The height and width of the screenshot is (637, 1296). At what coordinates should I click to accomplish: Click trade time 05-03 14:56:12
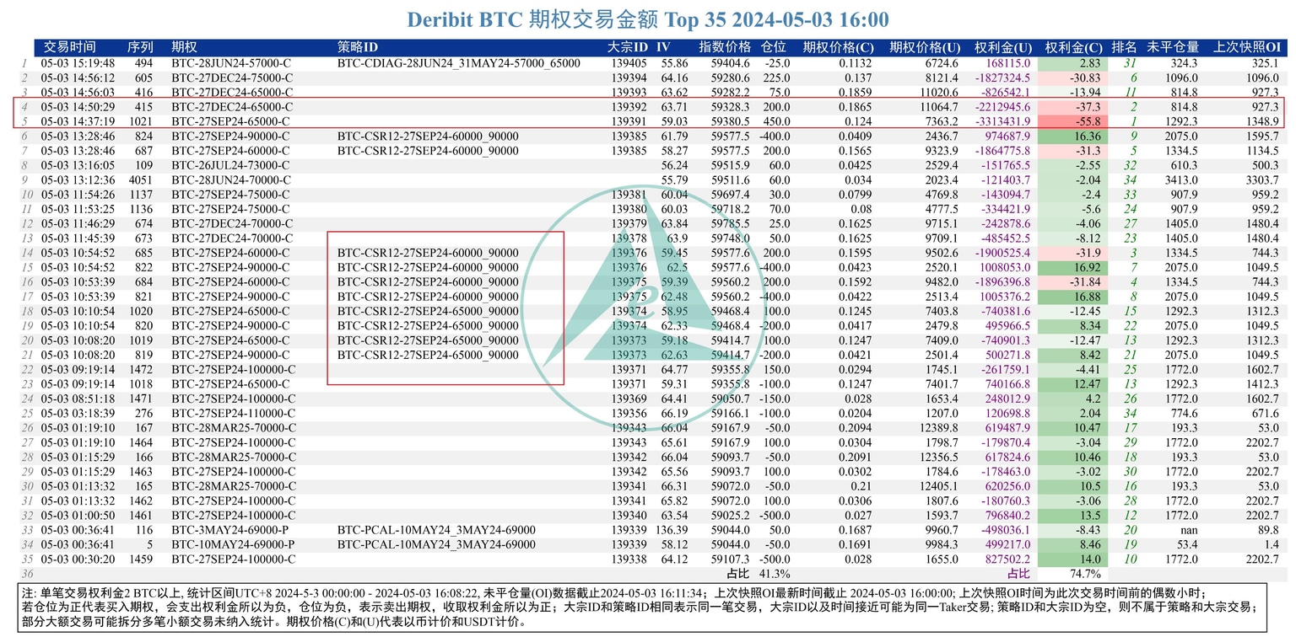(x=78, y=78)
